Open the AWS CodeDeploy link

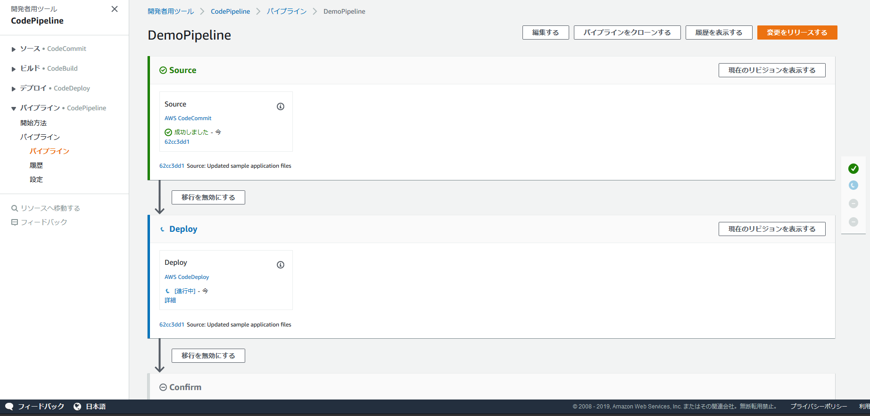(187, 277)
